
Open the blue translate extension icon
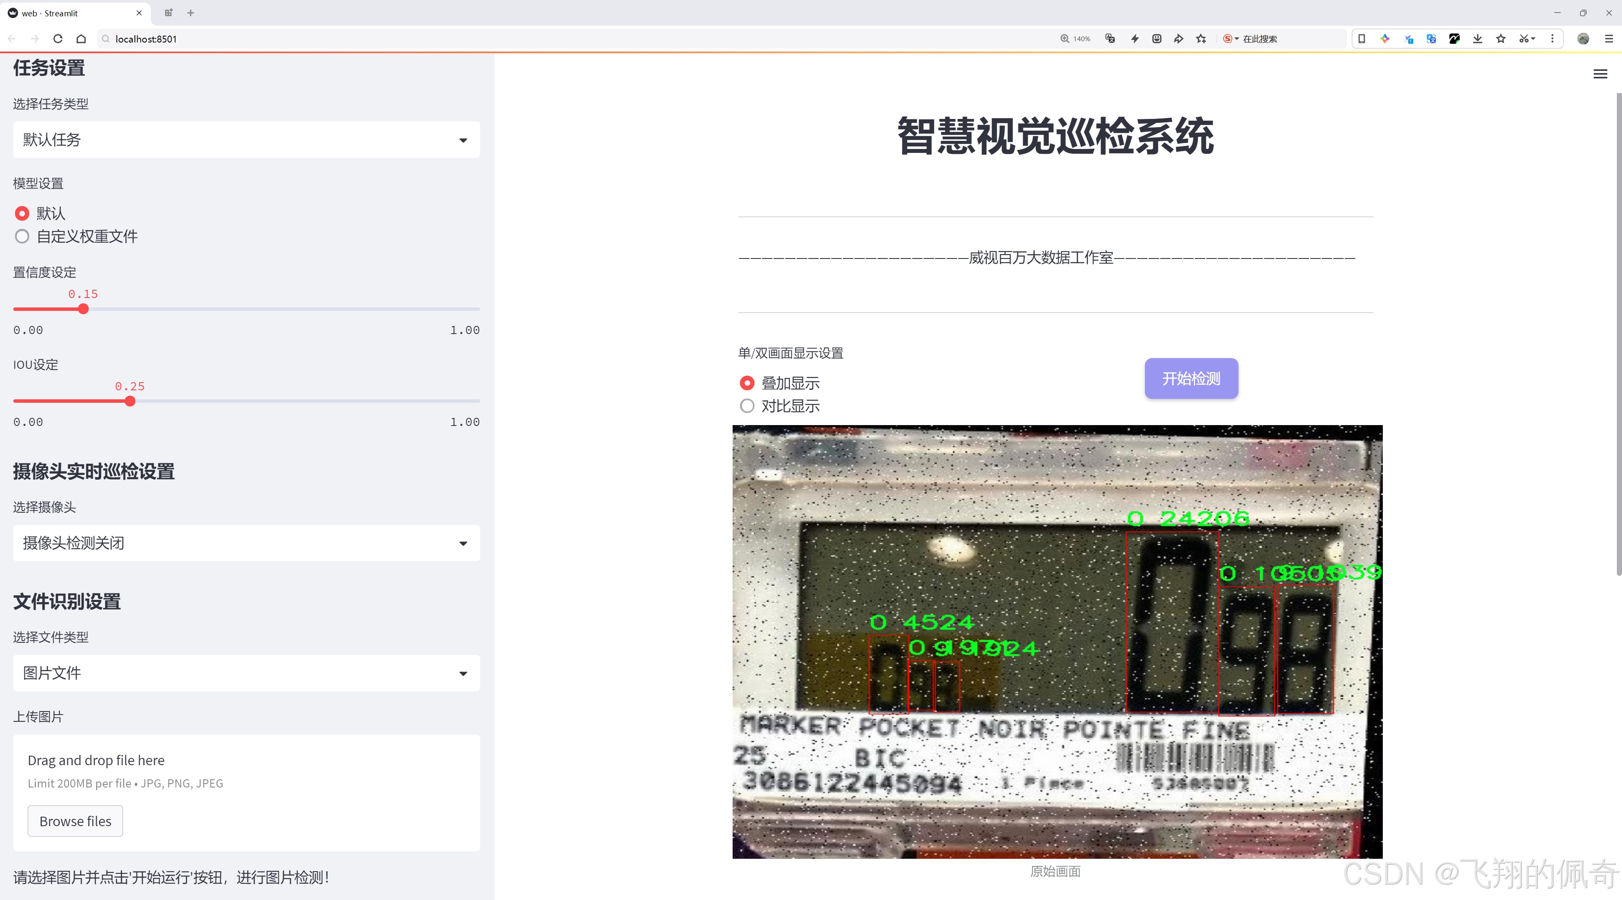point(1431,39)
